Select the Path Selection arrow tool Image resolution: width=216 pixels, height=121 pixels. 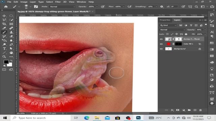point(11,48)
